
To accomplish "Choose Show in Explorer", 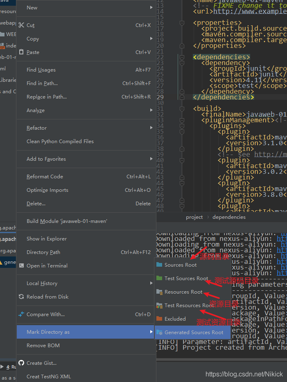I will 86,239.
